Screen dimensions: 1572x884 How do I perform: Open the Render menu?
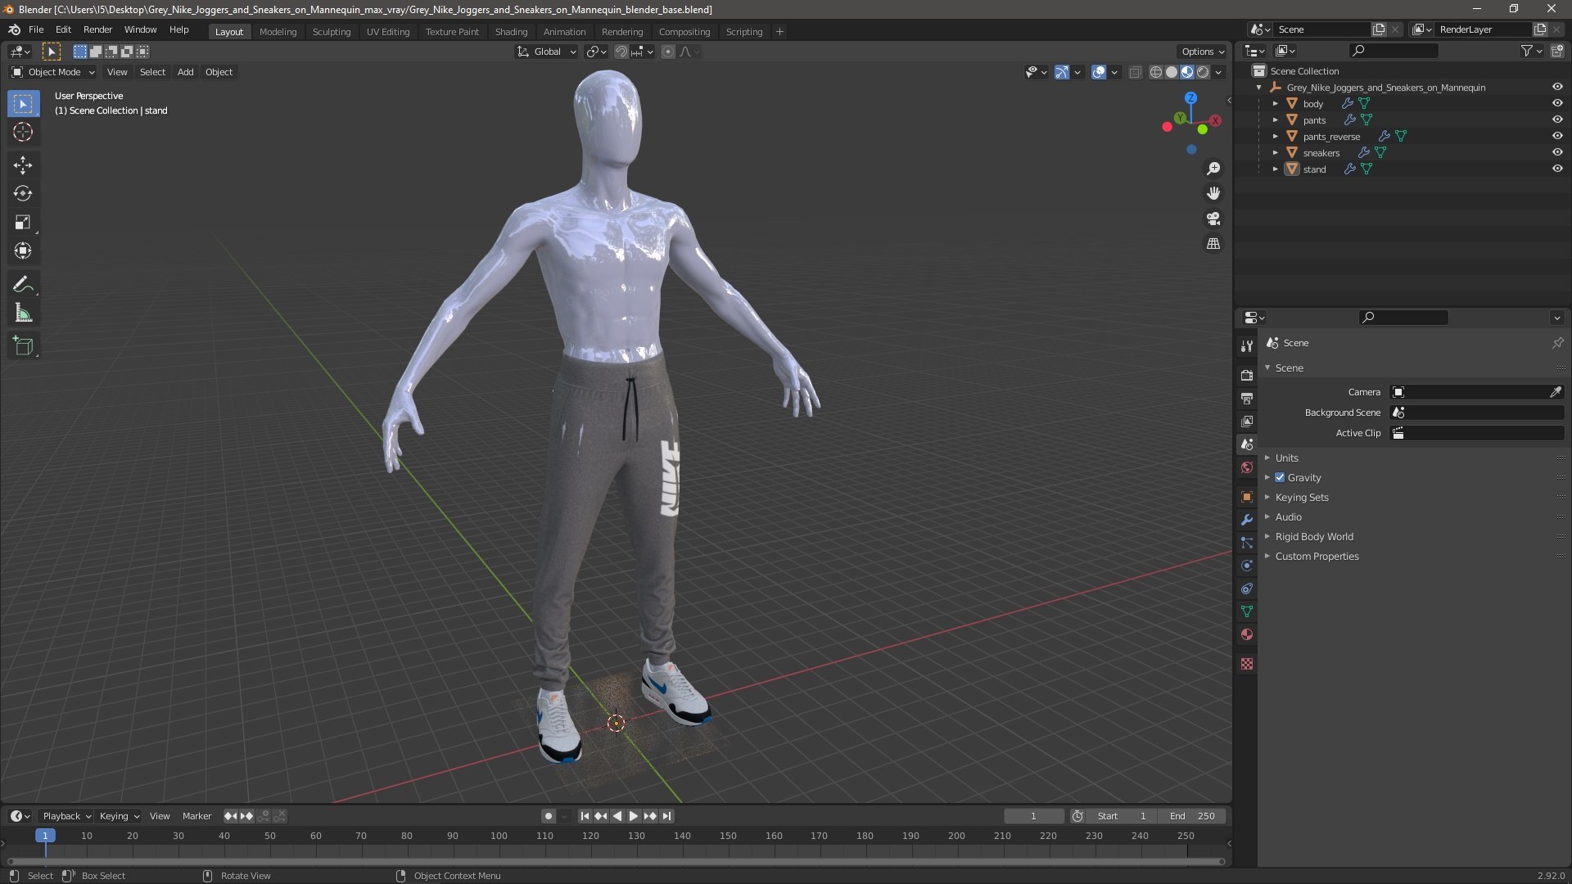click(x=97, y=29)
